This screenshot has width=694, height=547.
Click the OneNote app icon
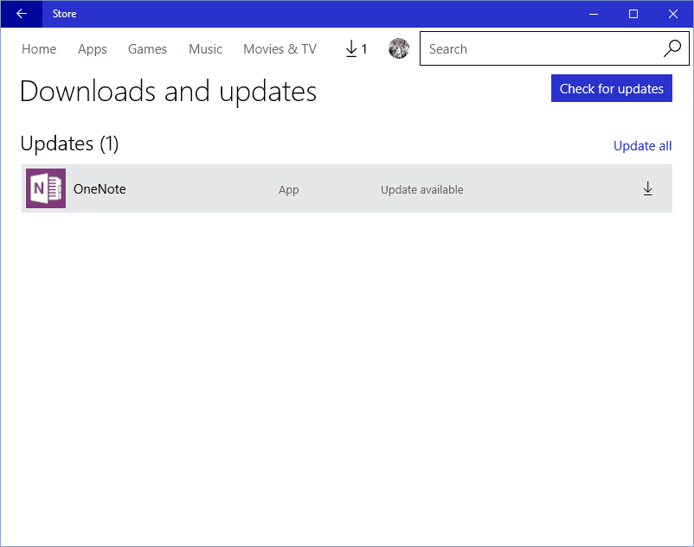(45, 188)
